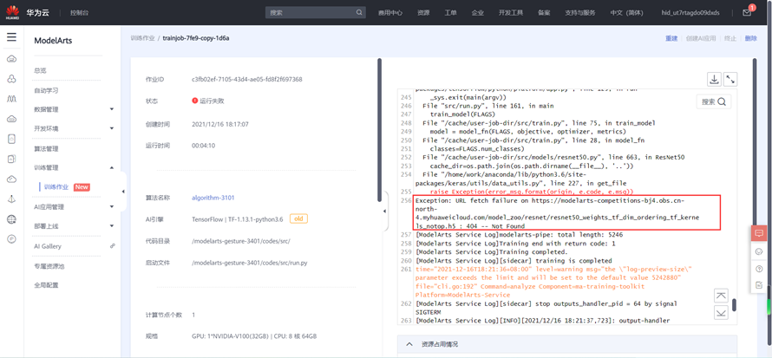Click the three-circle cluster icon in sidebar
This screenshot has width=772, height=358.
tap(12, 79)
